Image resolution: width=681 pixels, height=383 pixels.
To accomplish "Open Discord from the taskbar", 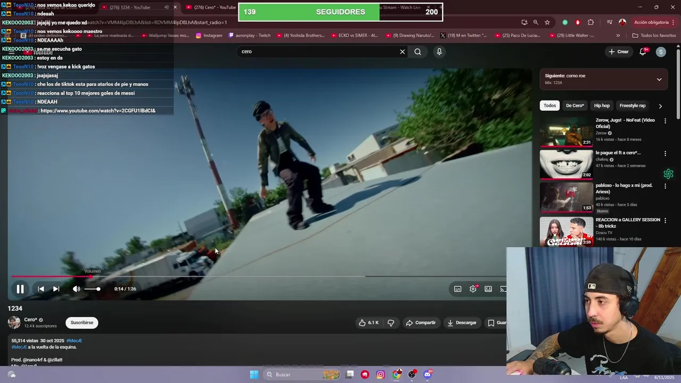I will pyautogui.click(x=427, y=374).
